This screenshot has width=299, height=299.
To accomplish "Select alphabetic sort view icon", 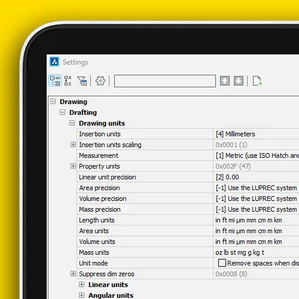I will tap(68, 81).
